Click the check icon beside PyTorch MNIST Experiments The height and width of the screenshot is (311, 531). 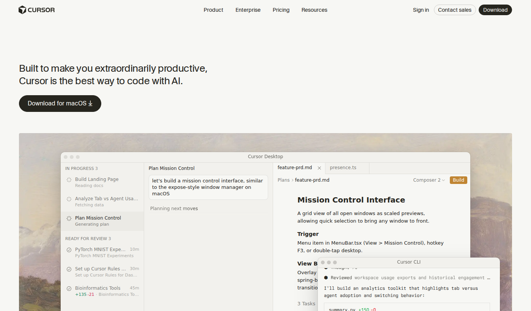click(x=69, y=250)
